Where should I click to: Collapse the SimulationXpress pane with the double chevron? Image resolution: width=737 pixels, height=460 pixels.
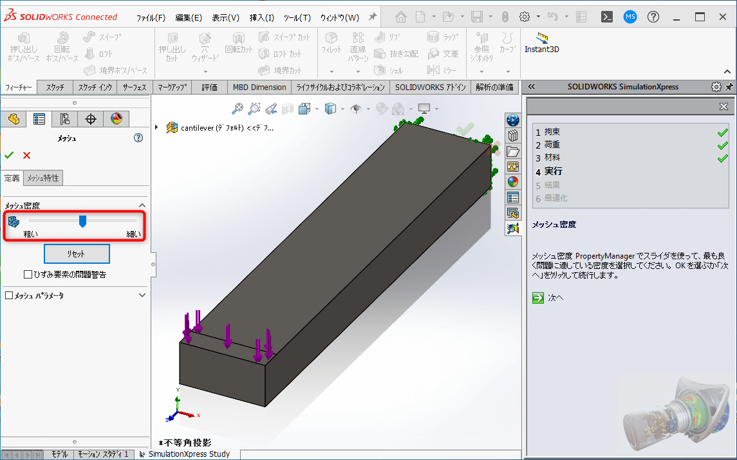tap(530, 86)
